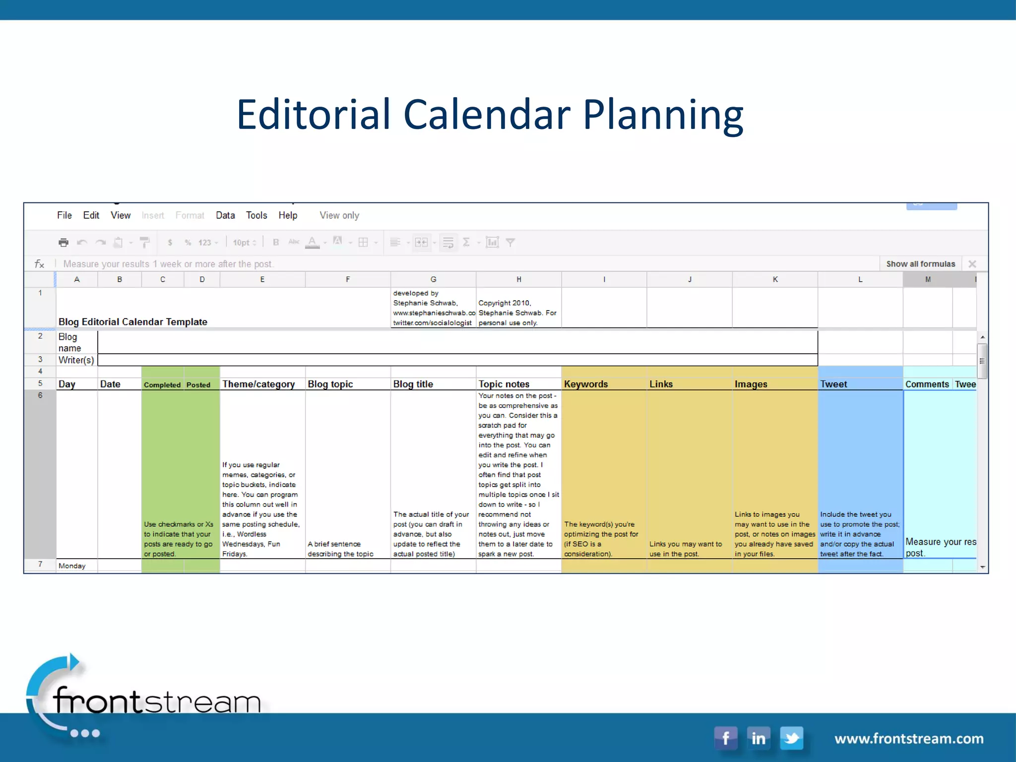Toggle bold with the B icon
Screen dimensions: 1016x762
click(x=276, y=242)
